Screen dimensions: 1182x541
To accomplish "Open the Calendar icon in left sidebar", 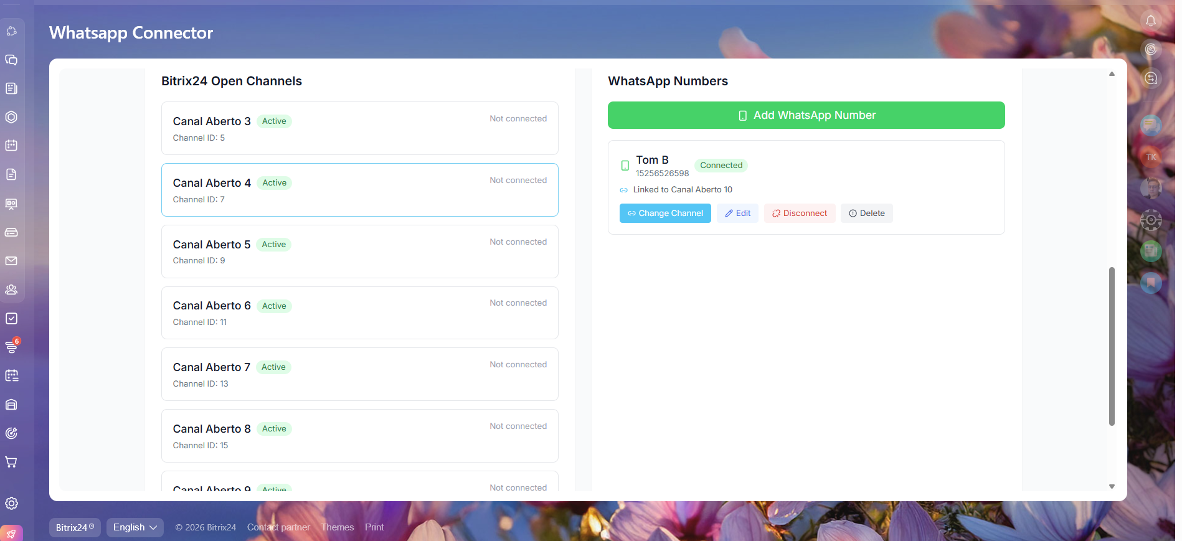I will [11, 146].
